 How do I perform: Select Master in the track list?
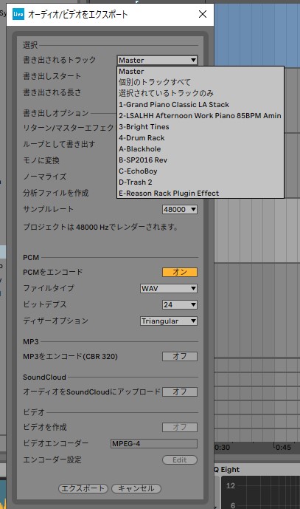tap(200, 72)
